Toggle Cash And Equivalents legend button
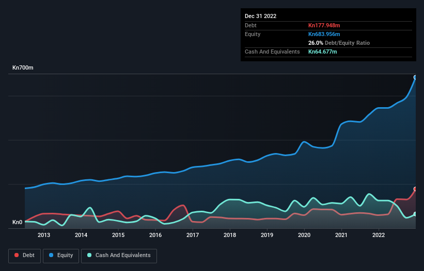 (x=119, y=256)
